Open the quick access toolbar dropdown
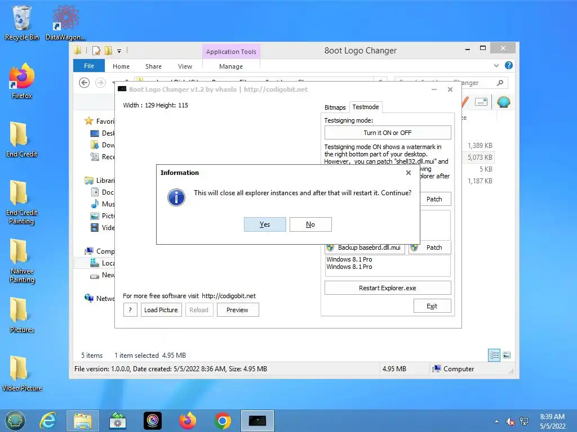 pyautogui.click(x=119, y=51)
